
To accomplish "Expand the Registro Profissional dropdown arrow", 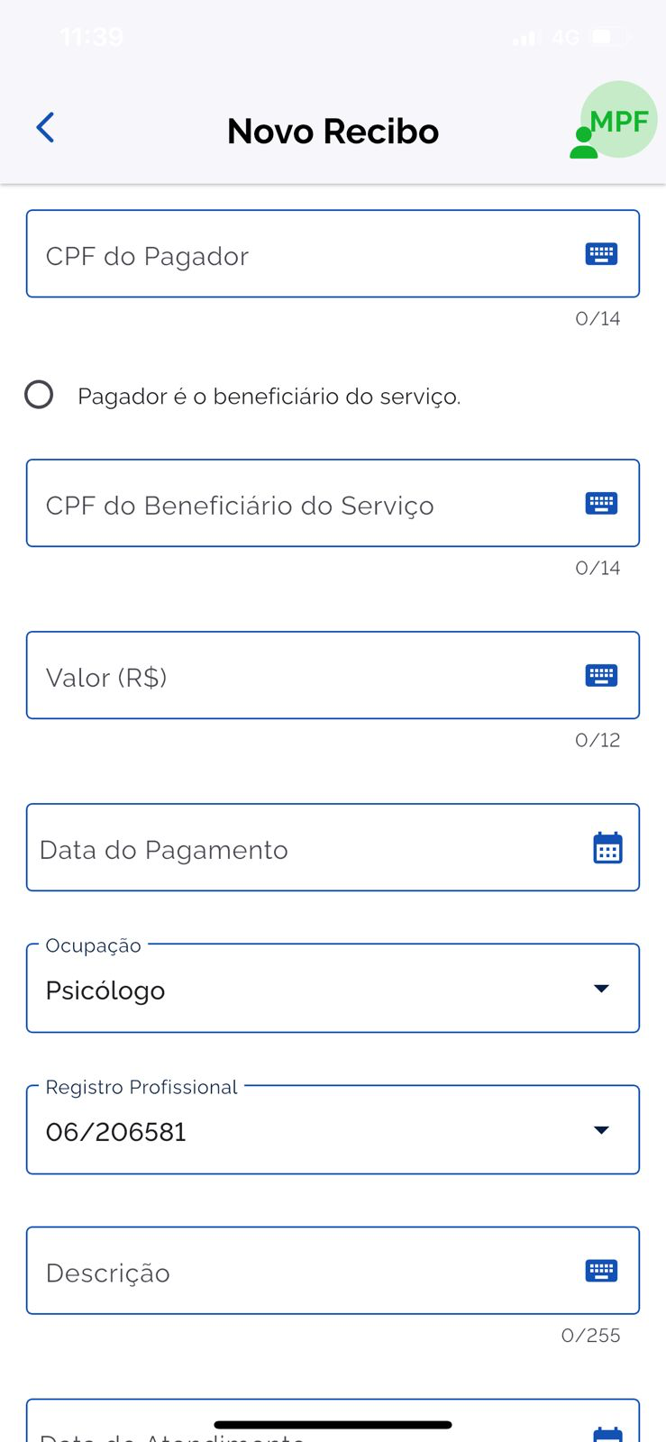I will tap(601, 1130).
